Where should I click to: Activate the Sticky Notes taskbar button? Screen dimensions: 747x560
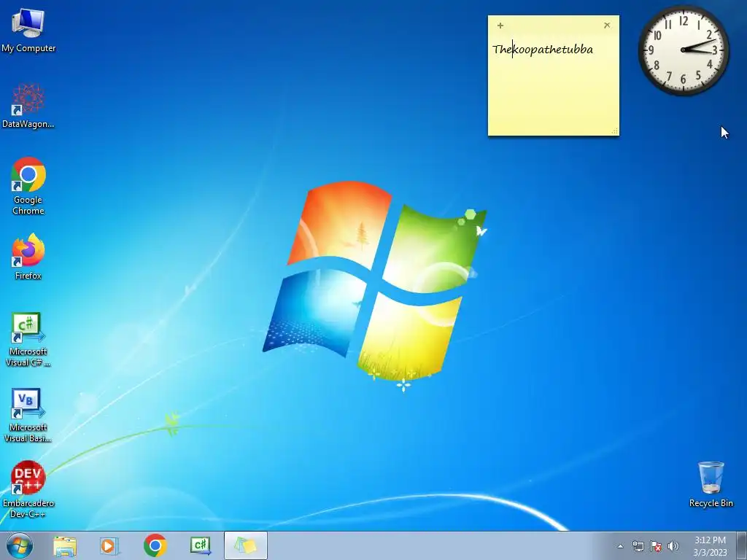(246, 545)
